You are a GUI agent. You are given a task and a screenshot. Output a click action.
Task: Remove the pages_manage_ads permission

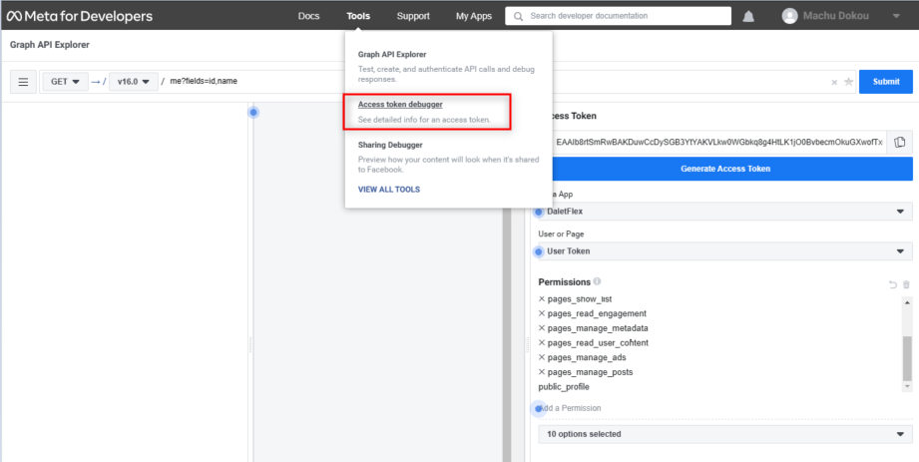click(x=542, y=357)
